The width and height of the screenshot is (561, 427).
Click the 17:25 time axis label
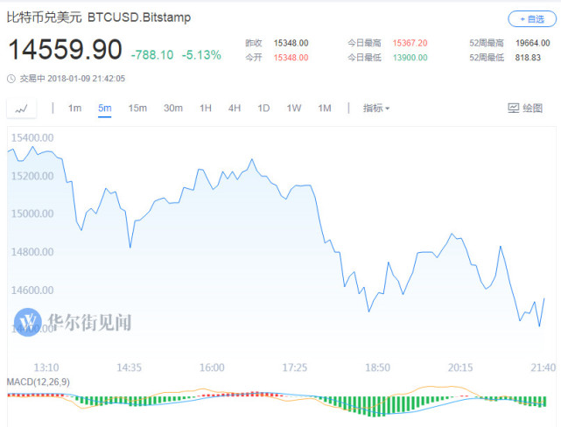click(295, 367)
